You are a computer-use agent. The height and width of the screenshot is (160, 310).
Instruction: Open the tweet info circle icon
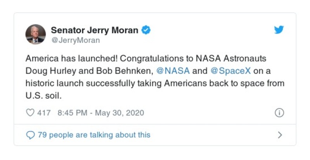click(279, 113)
